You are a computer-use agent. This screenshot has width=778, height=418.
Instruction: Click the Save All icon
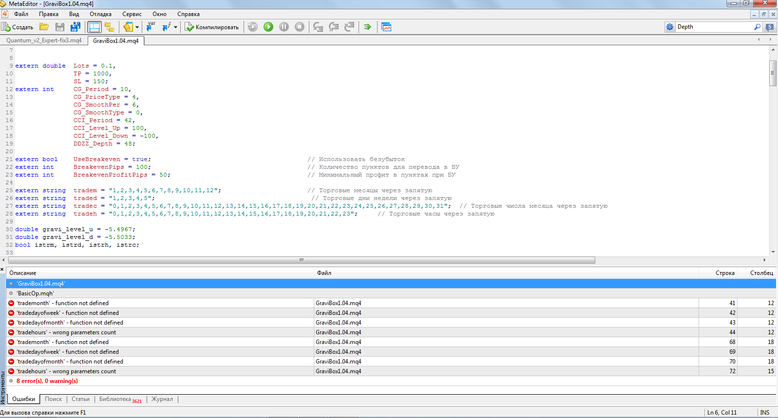coord(76,27)
